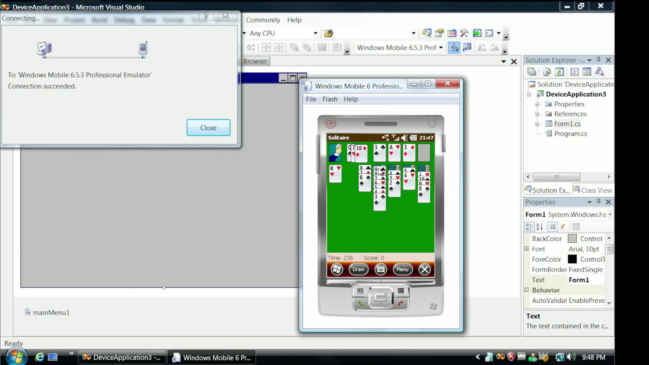
Task: Select Program.cs in Solution Explorer
Action: pos(571,134)
